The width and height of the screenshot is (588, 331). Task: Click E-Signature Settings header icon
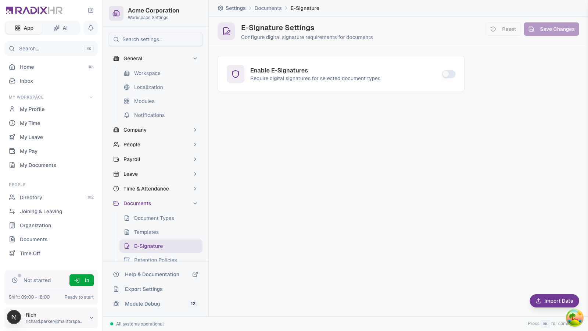[226, 31]
